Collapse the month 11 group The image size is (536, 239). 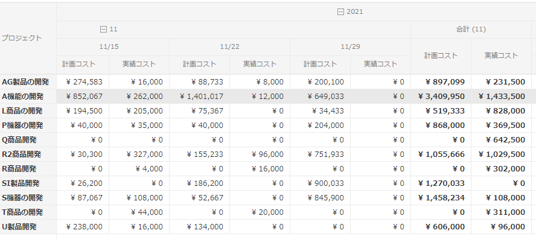pyautogui.click(x=103, y=30)
